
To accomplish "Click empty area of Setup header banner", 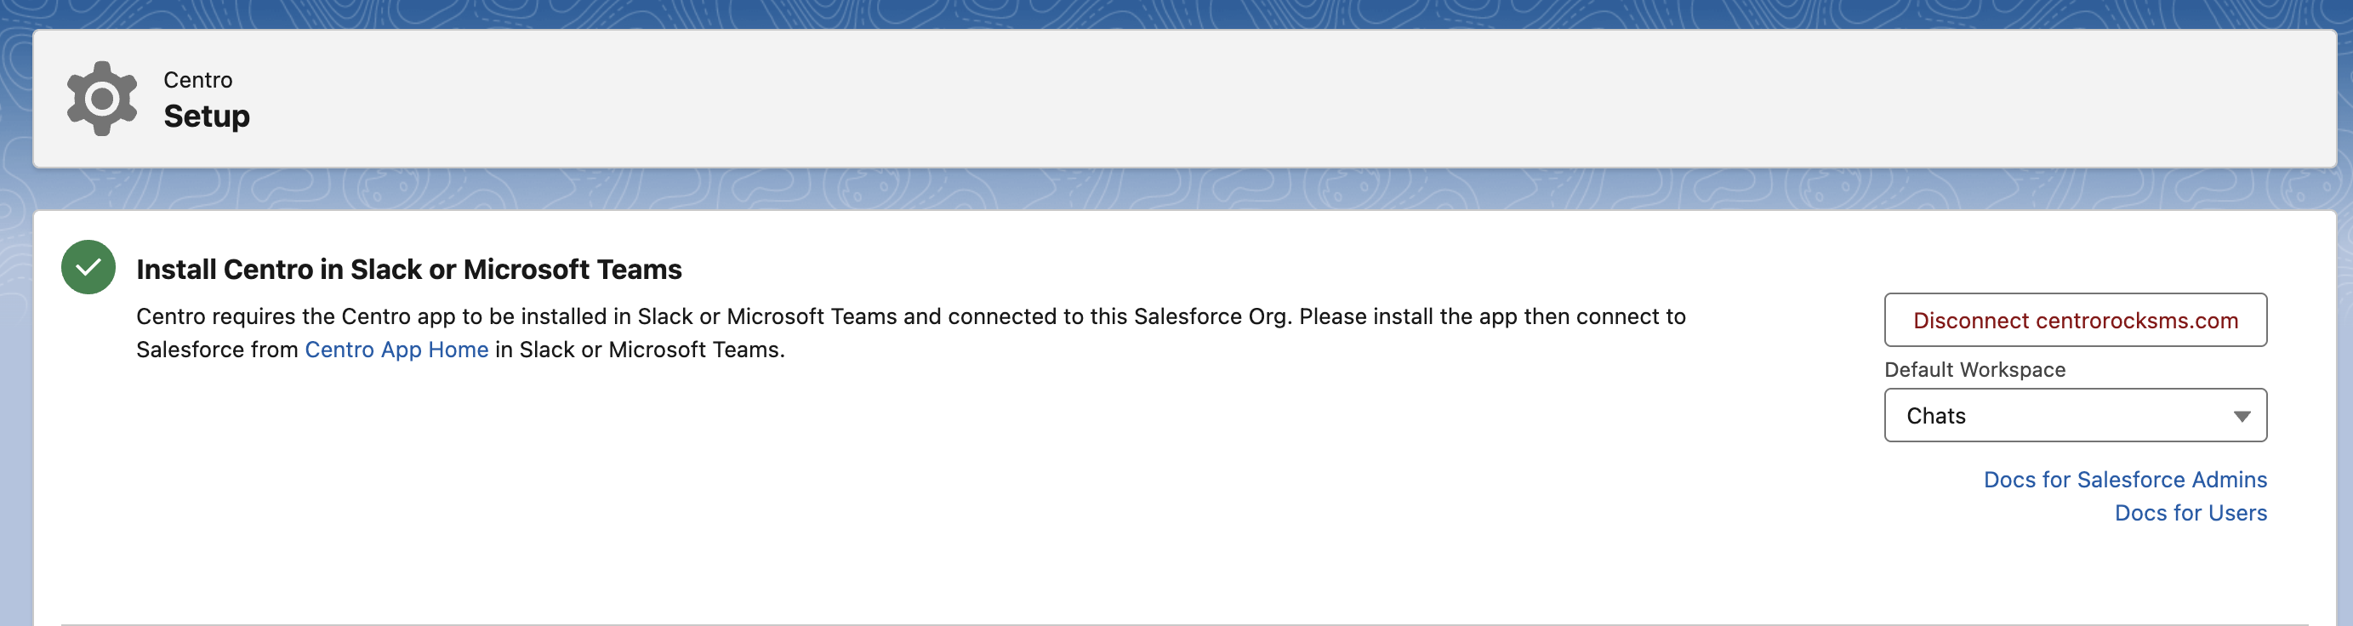I will [x=1279, y=99].
